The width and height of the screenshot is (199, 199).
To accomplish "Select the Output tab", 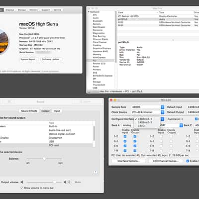I will (45, 111).
